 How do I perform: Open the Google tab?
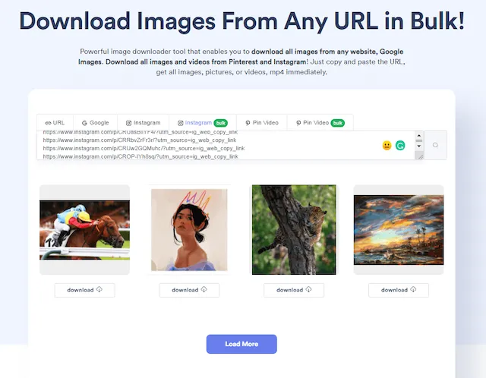pyautogui.click(x=95, y=122)
